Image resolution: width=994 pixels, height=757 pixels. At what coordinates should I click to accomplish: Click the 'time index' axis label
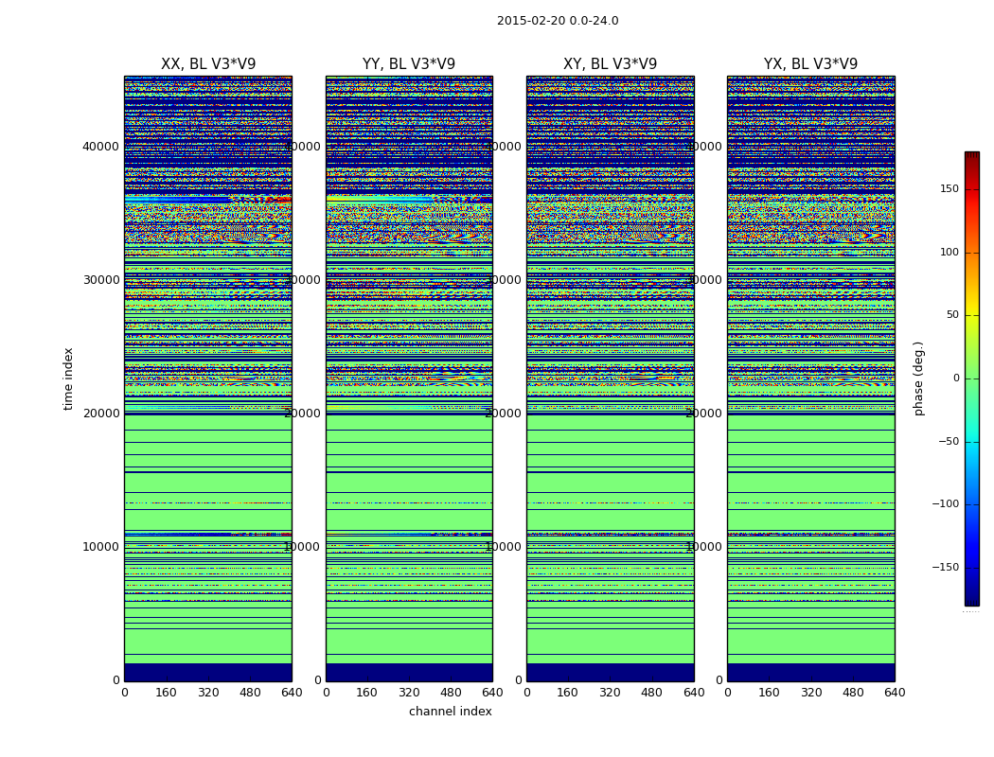pyautogui.click(x=68, y=378)
